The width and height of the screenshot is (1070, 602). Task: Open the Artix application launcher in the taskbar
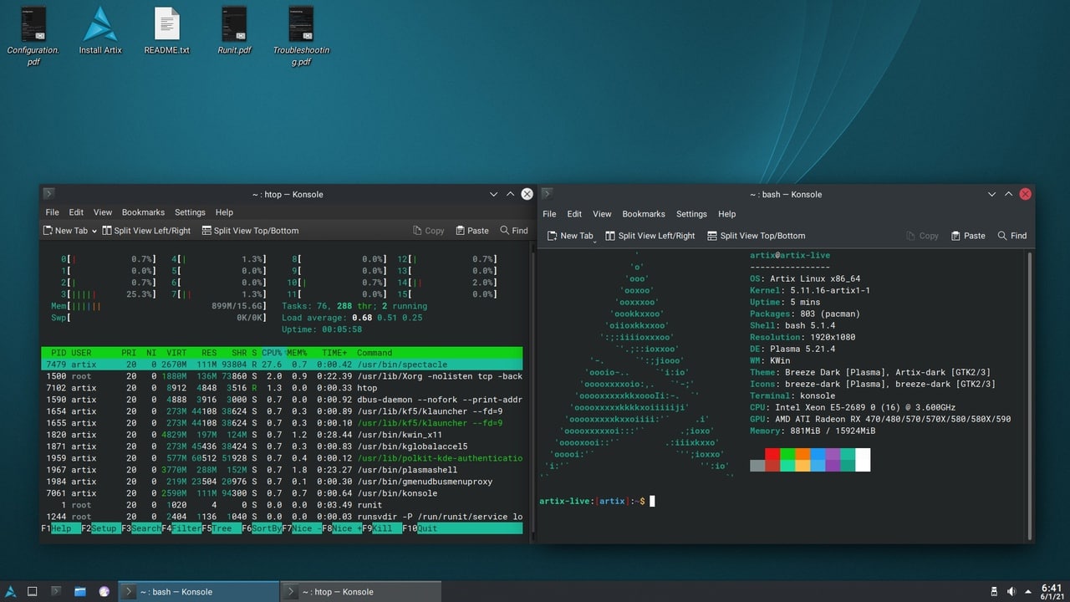click(x=11, y=591)
